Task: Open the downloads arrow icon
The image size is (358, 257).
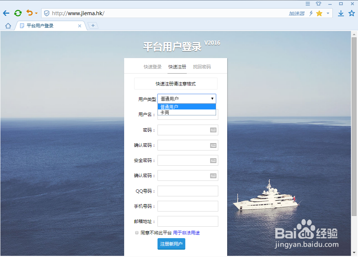Action: (x=341, y=13)
